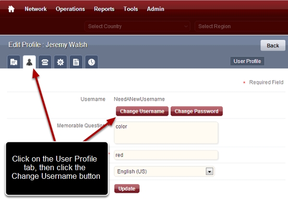Viewport: 288px width, 209px height.
Task: Open the Network menu
Action: [36, 9]
